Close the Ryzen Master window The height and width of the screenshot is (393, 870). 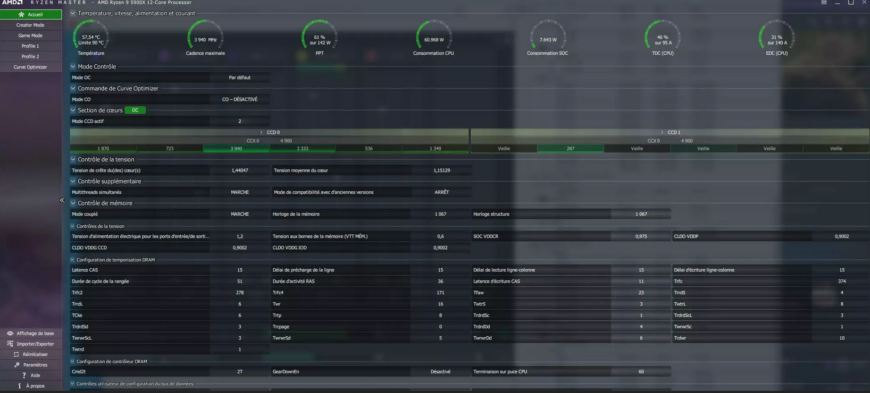click(864, 3)
